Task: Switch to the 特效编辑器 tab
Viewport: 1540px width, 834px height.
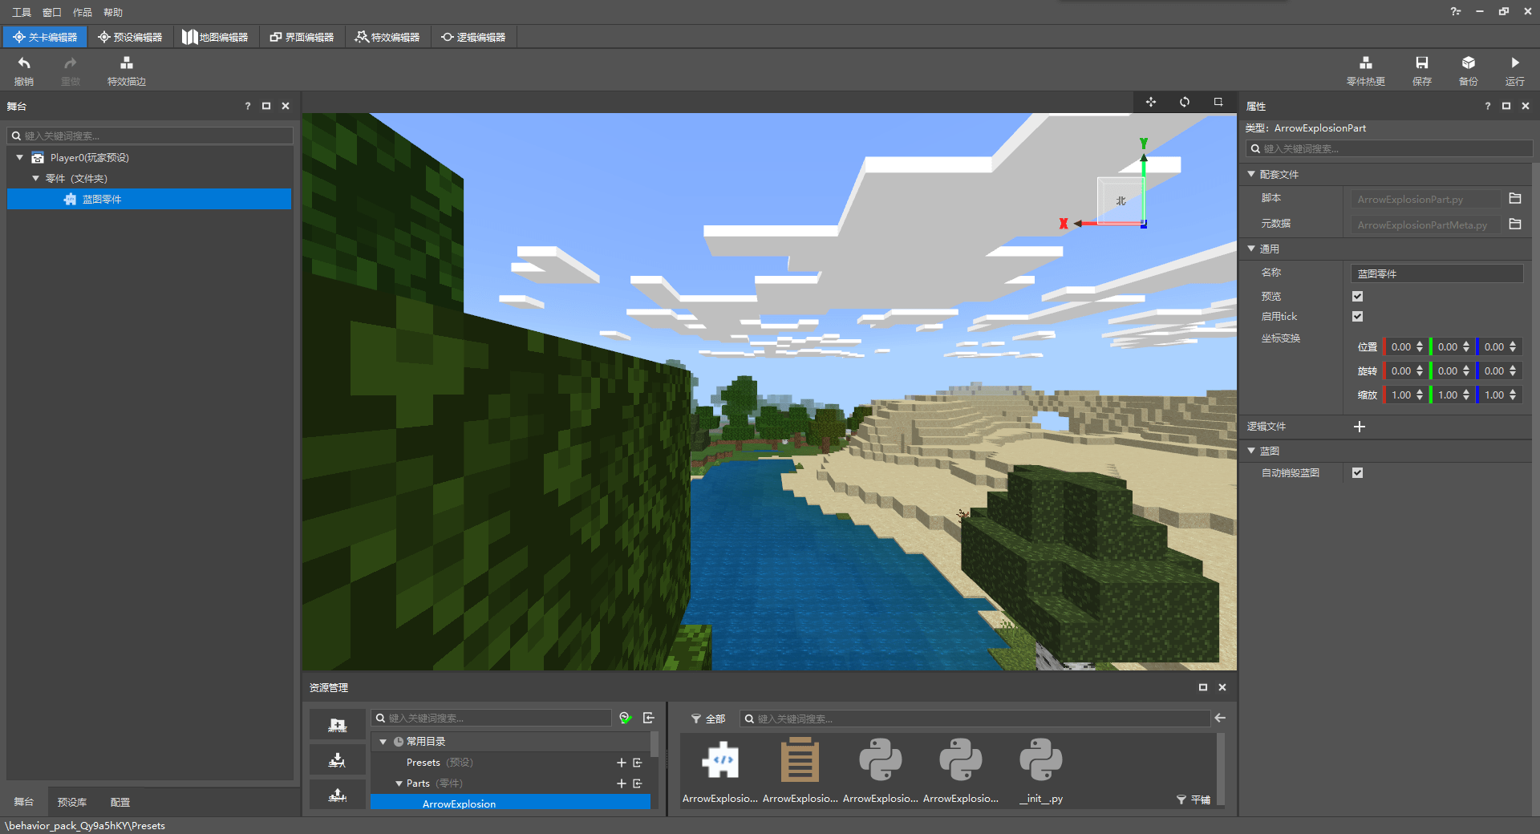Action: coord(387,37)
